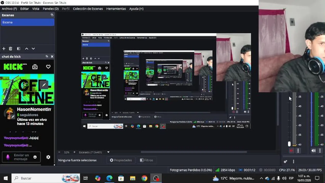This screenshot has height=183, width=325.
Task: Click the Youyouyoudjad name beside Jajajaj
Action: (x=16, y=138)
